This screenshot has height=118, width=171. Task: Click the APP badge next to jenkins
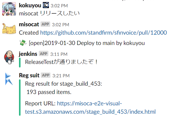tap(44, 54)
